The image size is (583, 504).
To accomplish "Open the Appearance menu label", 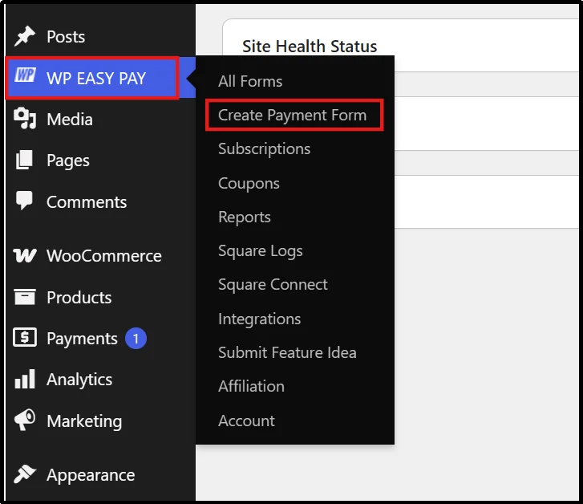I will [x=91, y=476].
